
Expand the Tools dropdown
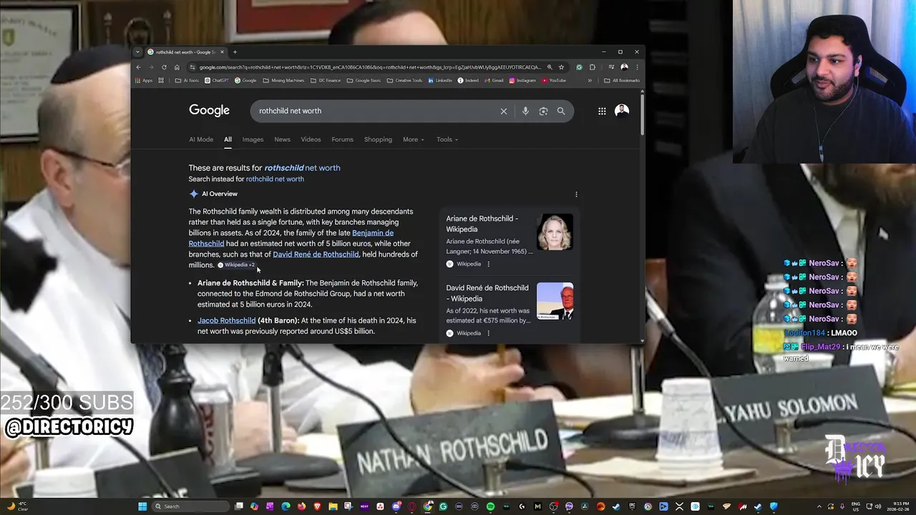tap(447, 139)
